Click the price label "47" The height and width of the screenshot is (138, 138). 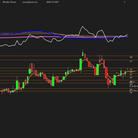[x=131, y=61]
